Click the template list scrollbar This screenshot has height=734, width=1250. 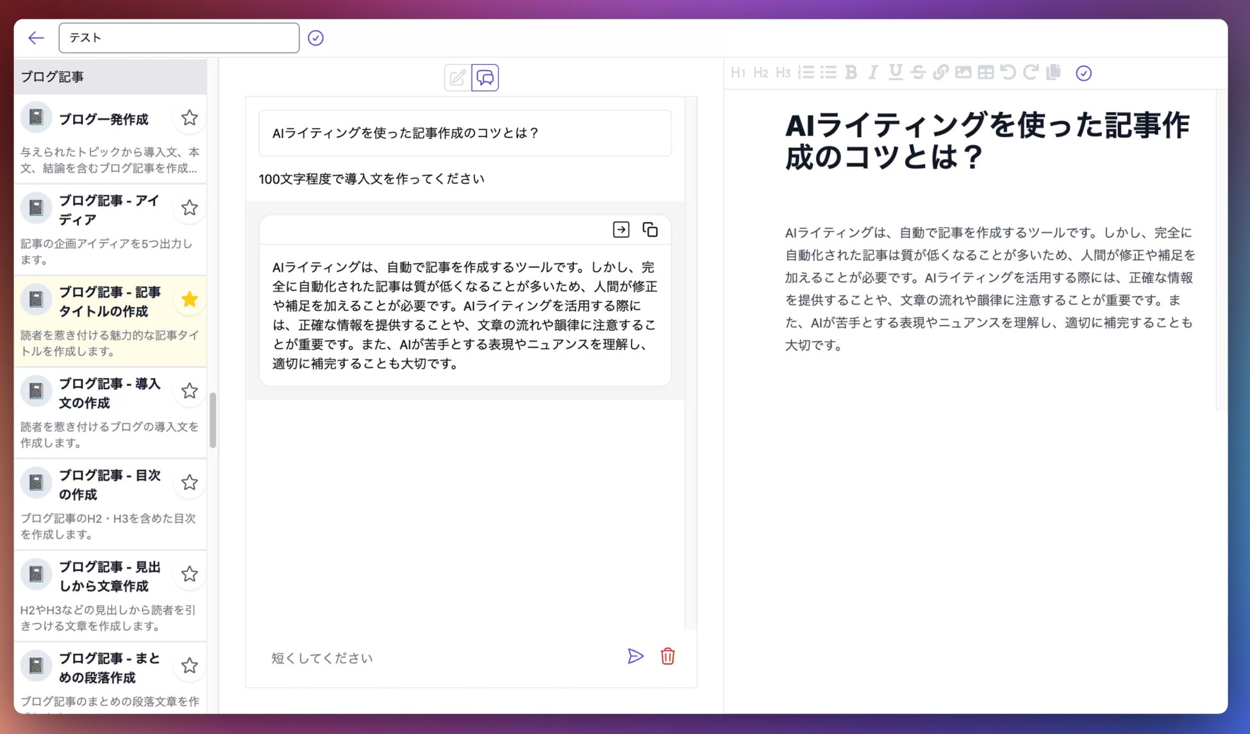(x=213, y=420)
